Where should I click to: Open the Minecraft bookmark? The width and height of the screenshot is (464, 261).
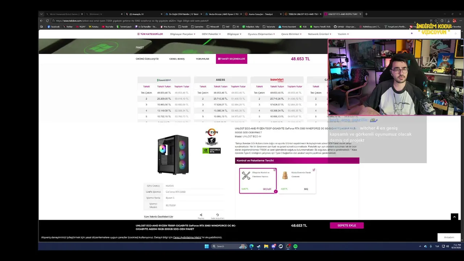coord(213,26)
